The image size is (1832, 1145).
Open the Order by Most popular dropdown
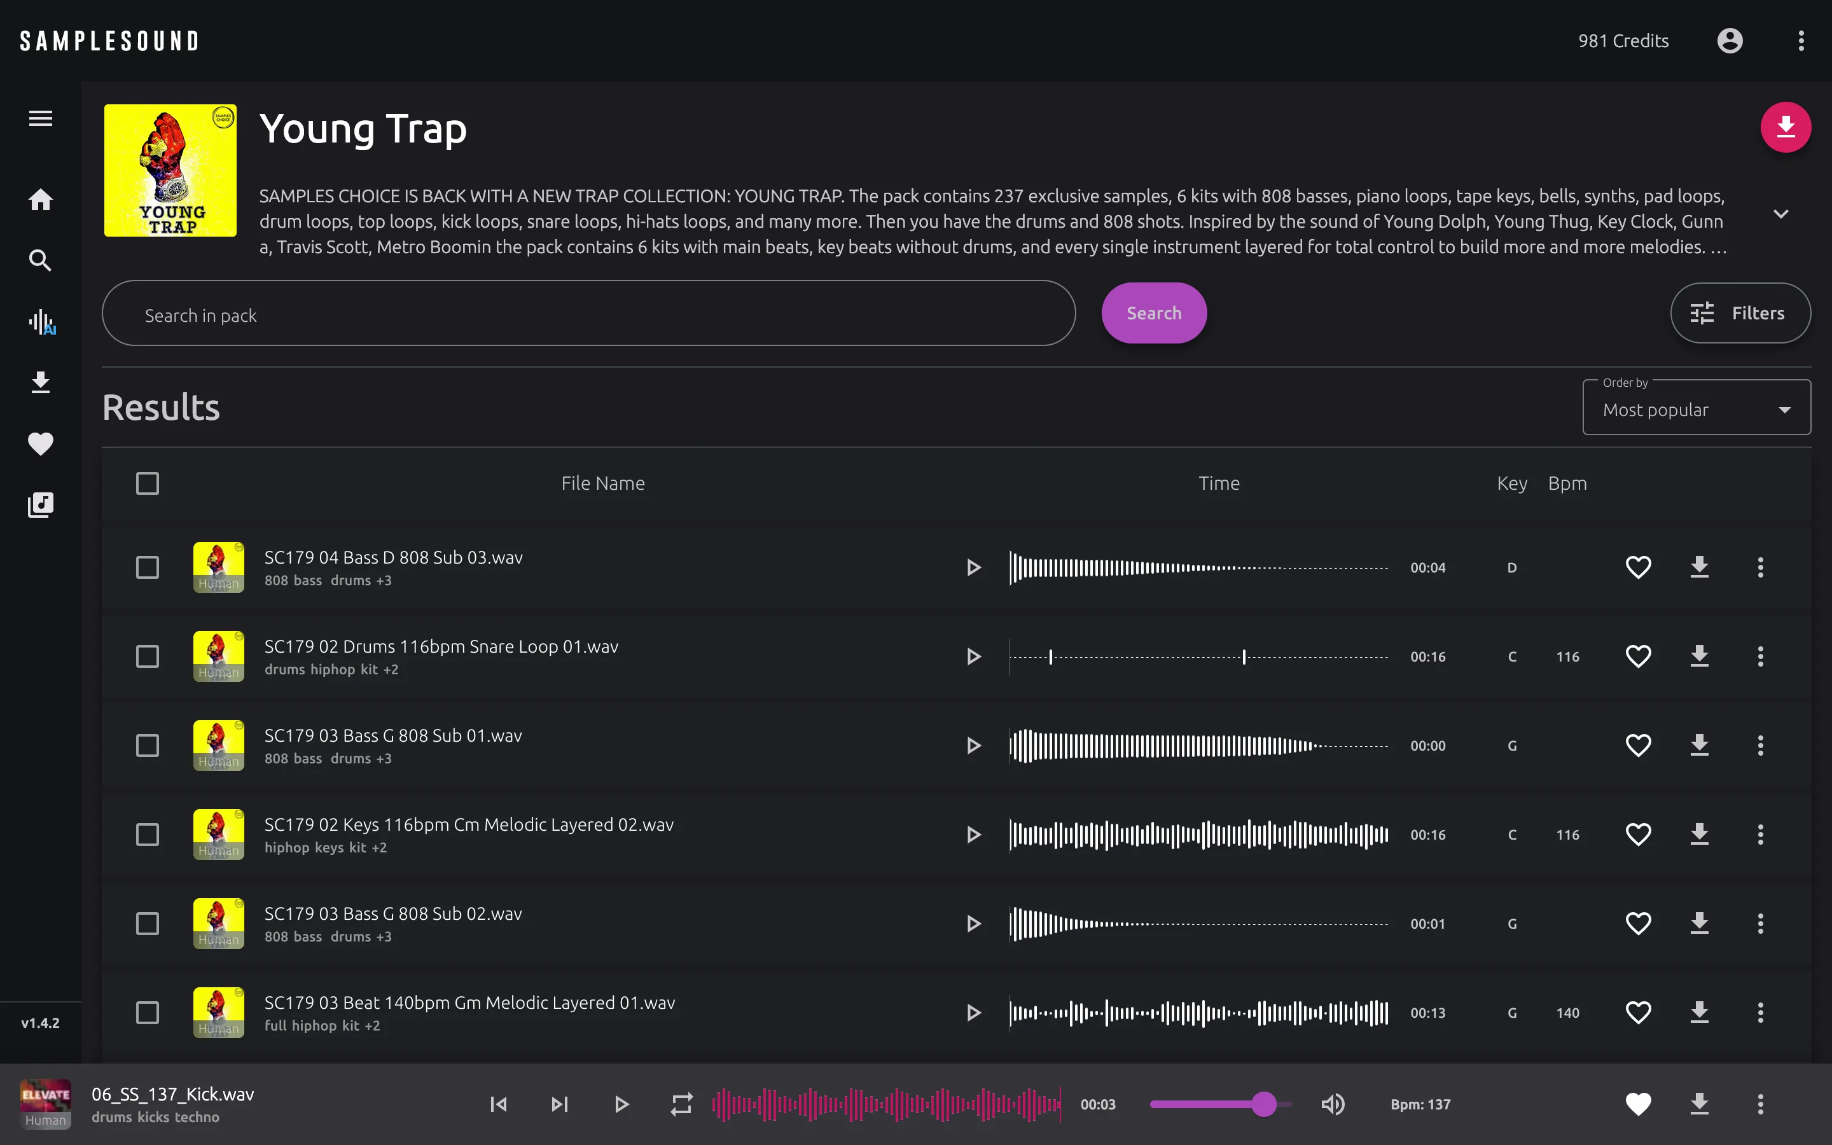1697,408
